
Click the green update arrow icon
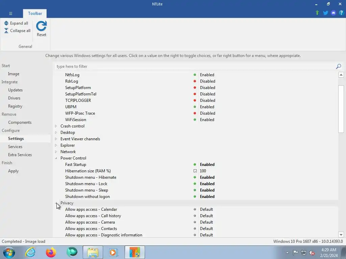pyautogui.click(x=317, y=13)
